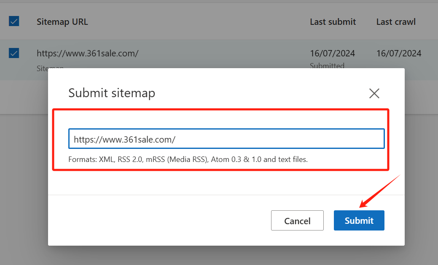
Task: Click the Last crawl date 16/07/2024
Action: point(399,53)
